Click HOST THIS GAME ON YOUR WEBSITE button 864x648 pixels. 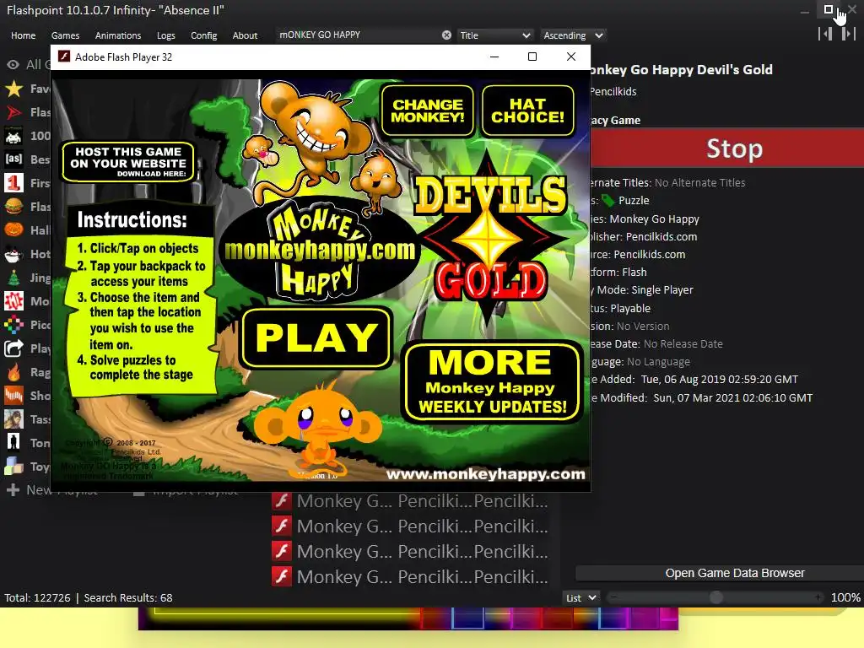128,162
